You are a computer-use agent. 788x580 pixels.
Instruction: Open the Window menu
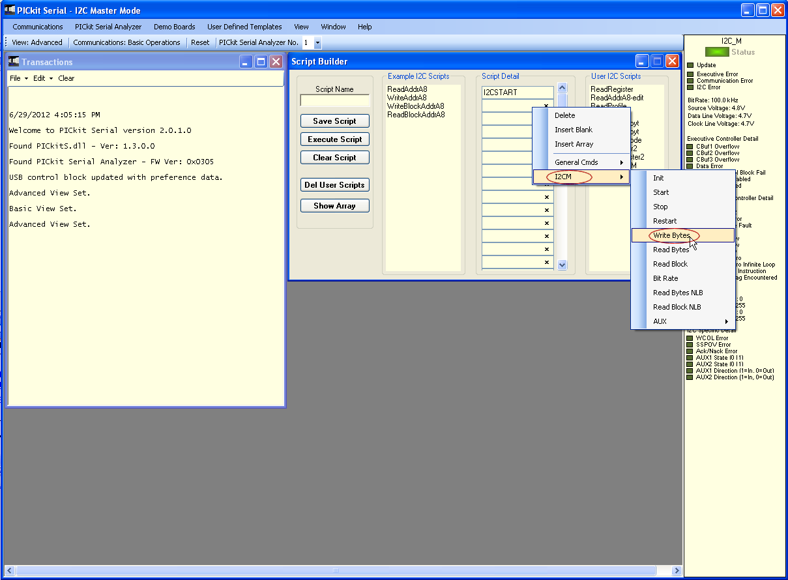(333, 27)
